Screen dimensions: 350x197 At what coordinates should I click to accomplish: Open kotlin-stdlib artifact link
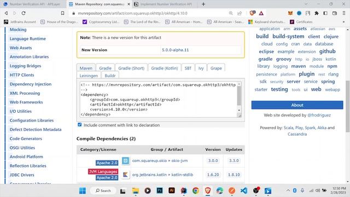(182, 175)
